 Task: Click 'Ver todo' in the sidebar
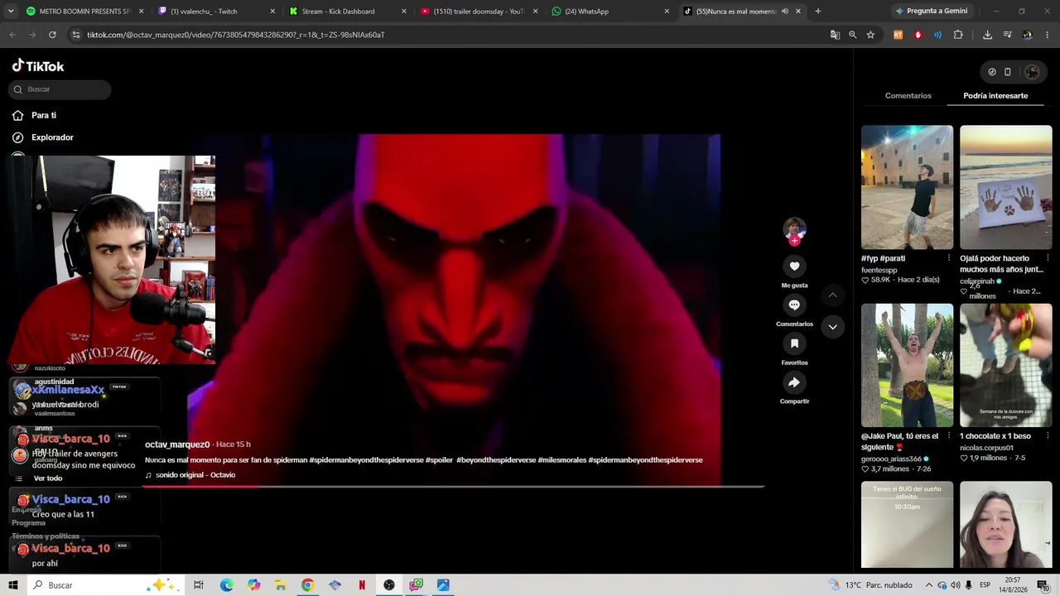48,478
